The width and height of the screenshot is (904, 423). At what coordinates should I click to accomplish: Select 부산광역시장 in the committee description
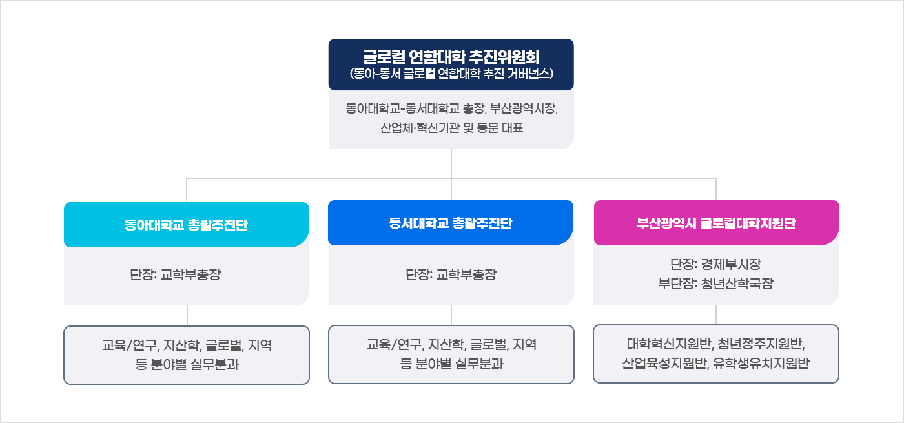(523, 108)
